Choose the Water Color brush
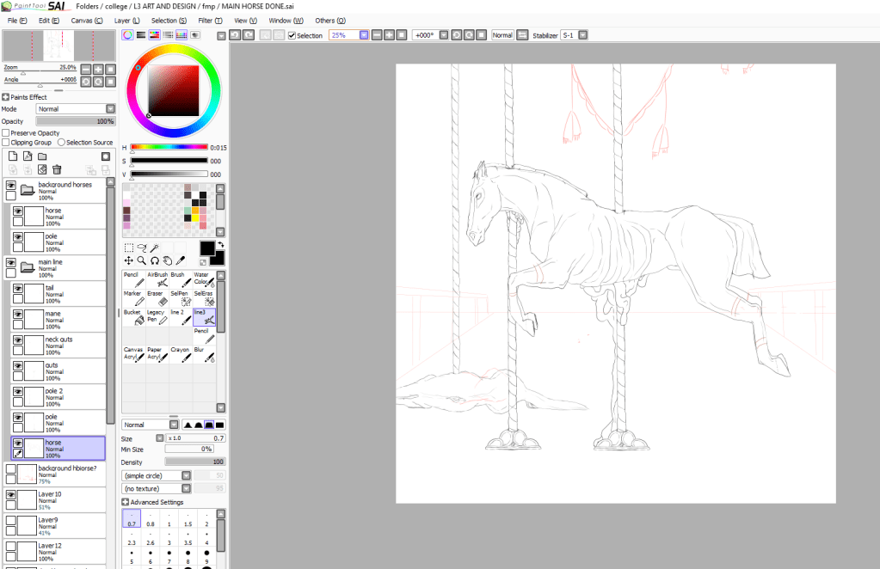This screenshot has width=880, height=569. pyautogui.click(x=203, y=279)
